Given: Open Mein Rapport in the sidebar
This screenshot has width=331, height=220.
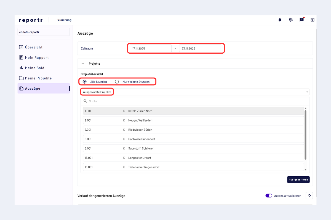Looking at the screenshot, I should [37, 58].
